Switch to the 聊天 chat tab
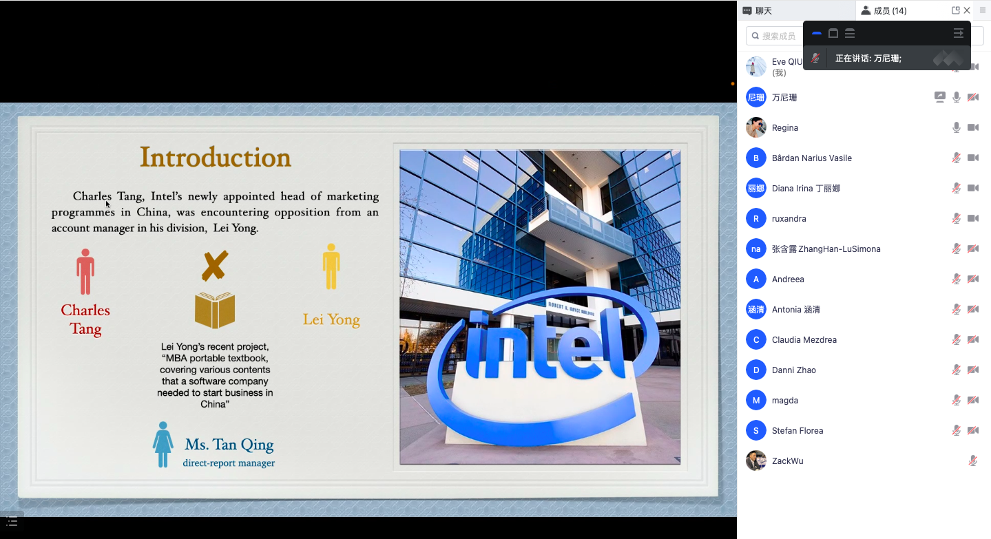Viewport: 991px width, 539px height. coord(758,10)
